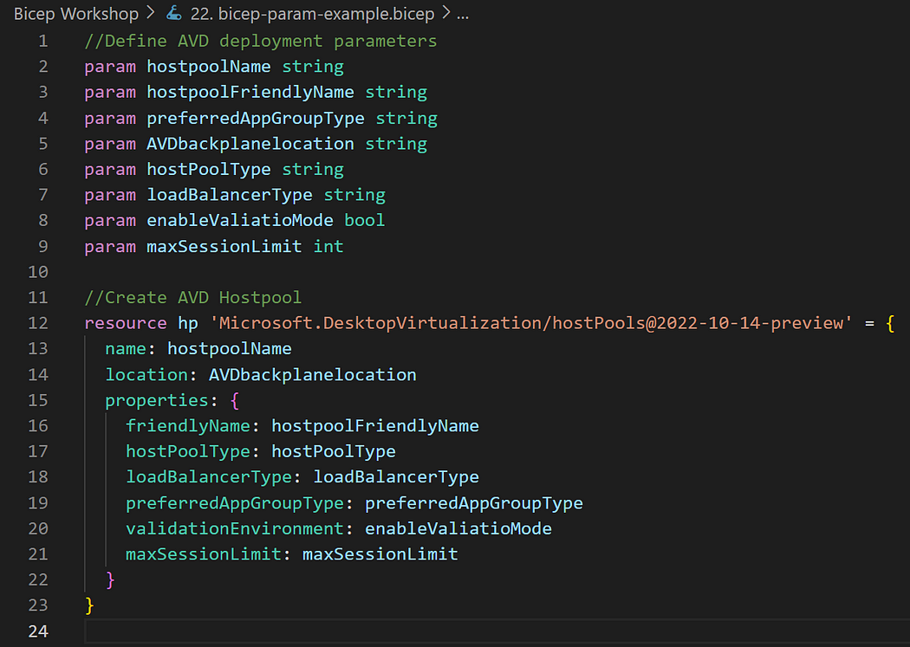
Task: Click line number 10 in the gutter
Action: (38, 272)
